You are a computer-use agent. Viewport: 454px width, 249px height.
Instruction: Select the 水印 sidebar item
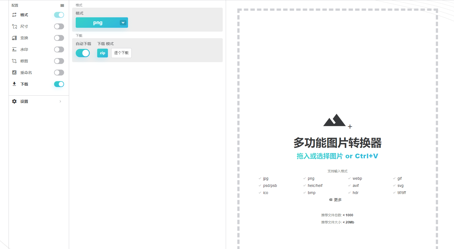[24, 49]
